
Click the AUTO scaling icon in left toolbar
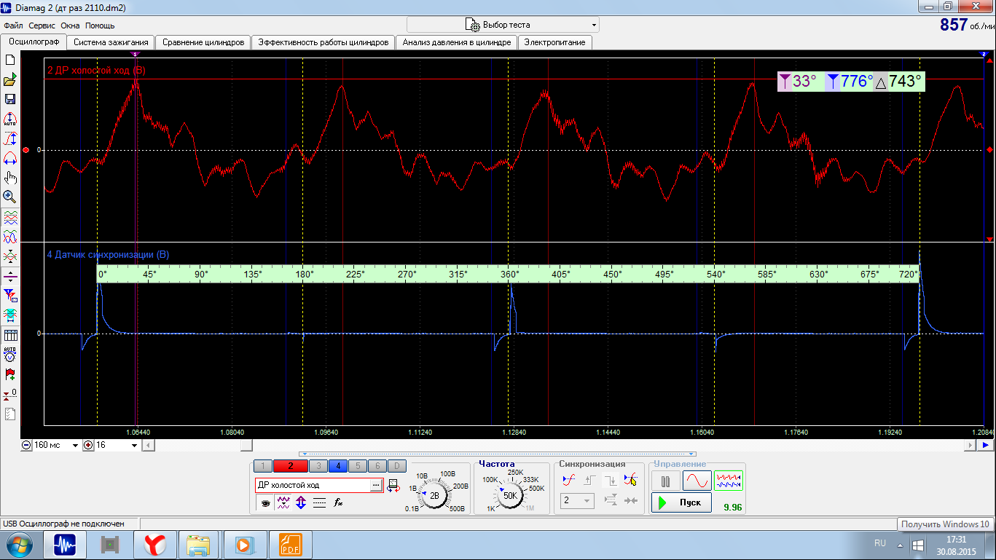(x=10, y=119)
